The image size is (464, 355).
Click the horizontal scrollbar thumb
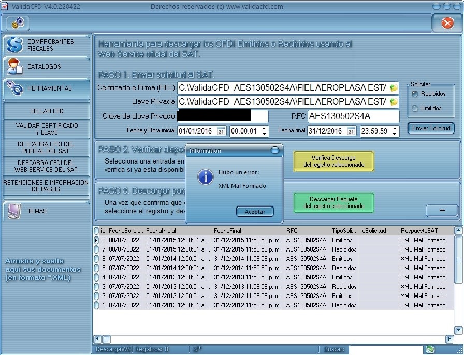[106, 339]
